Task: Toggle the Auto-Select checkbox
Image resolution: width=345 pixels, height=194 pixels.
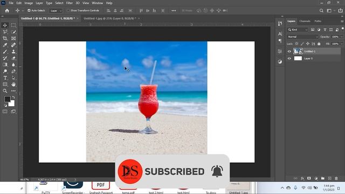Action: (x=29, y=11)
